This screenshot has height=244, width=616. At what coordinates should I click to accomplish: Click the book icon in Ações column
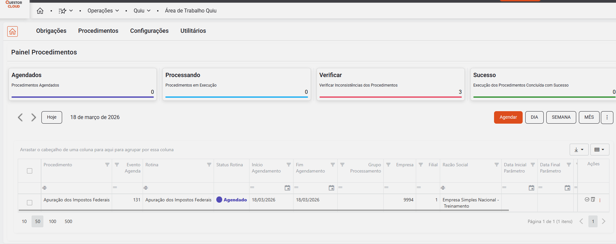[x=593, y=199]
